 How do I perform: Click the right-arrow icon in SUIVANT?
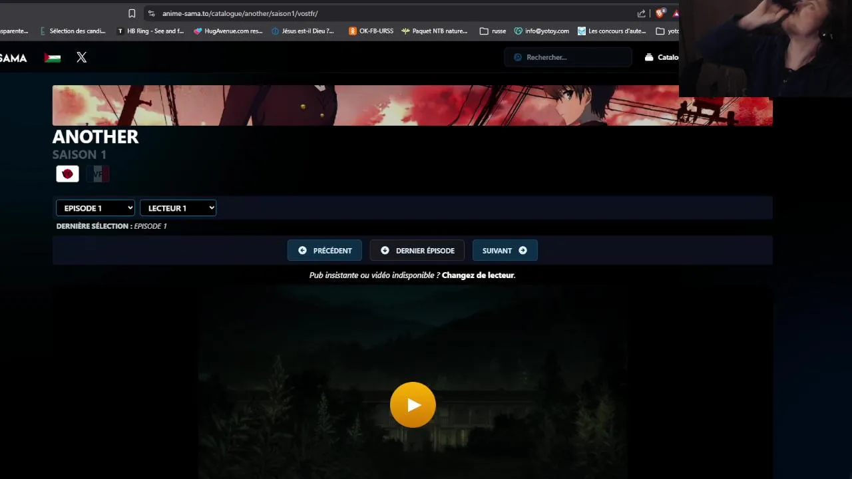(523, 251)
